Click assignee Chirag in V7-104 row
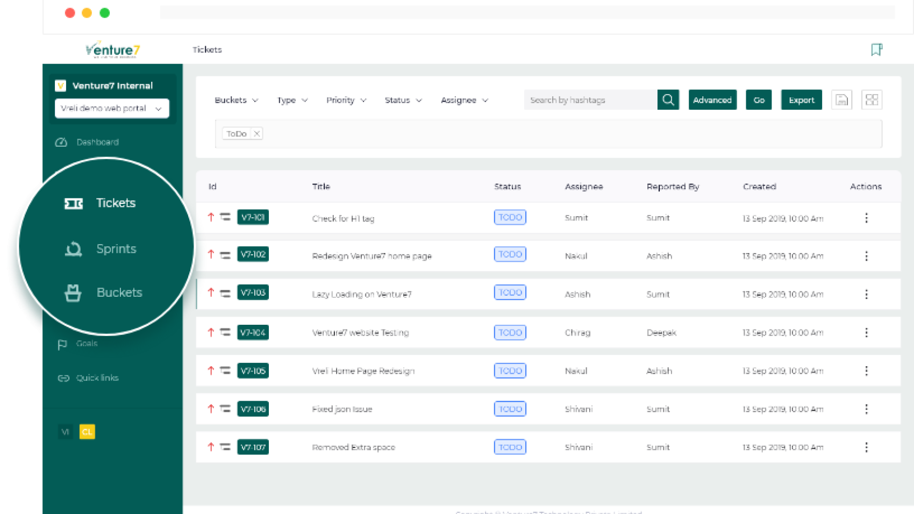 (x=577, y=333)
